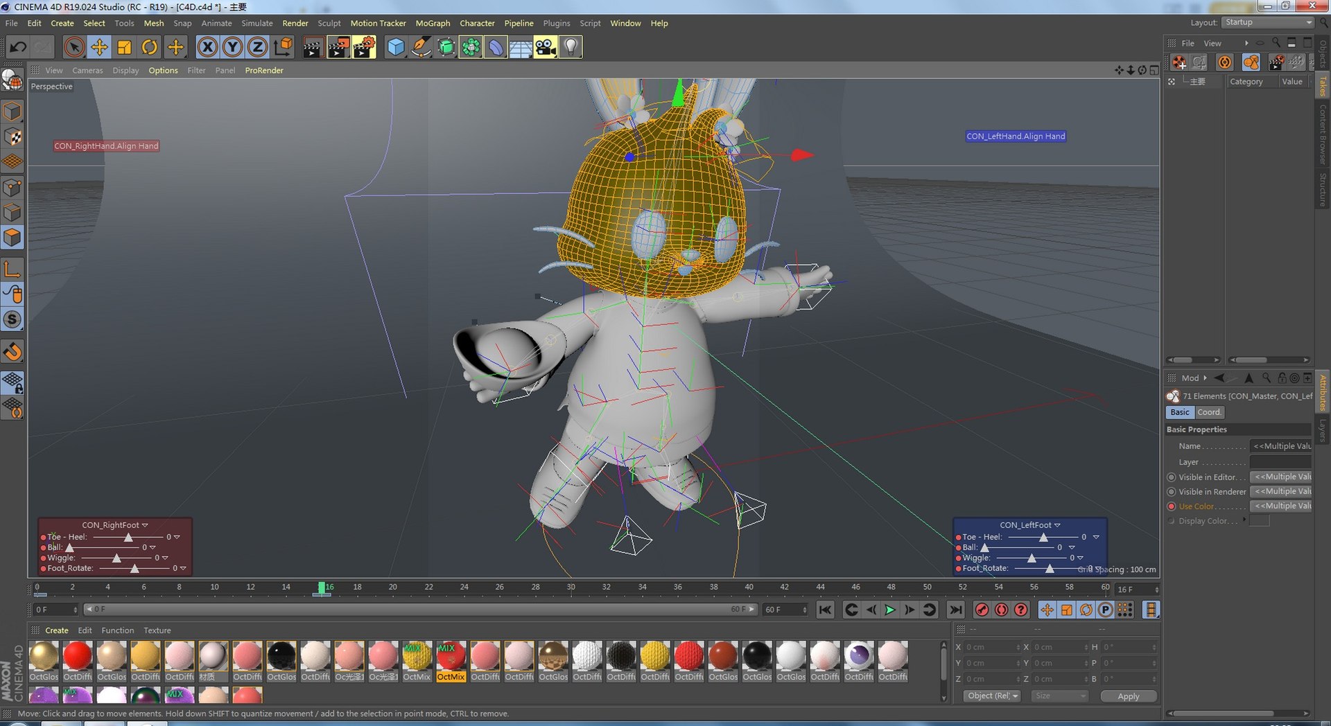Image resolution: width=1331 pixels, height=726 pixels.
Task: Click the Spline Pen tool icon
Action: pos(421,47)
